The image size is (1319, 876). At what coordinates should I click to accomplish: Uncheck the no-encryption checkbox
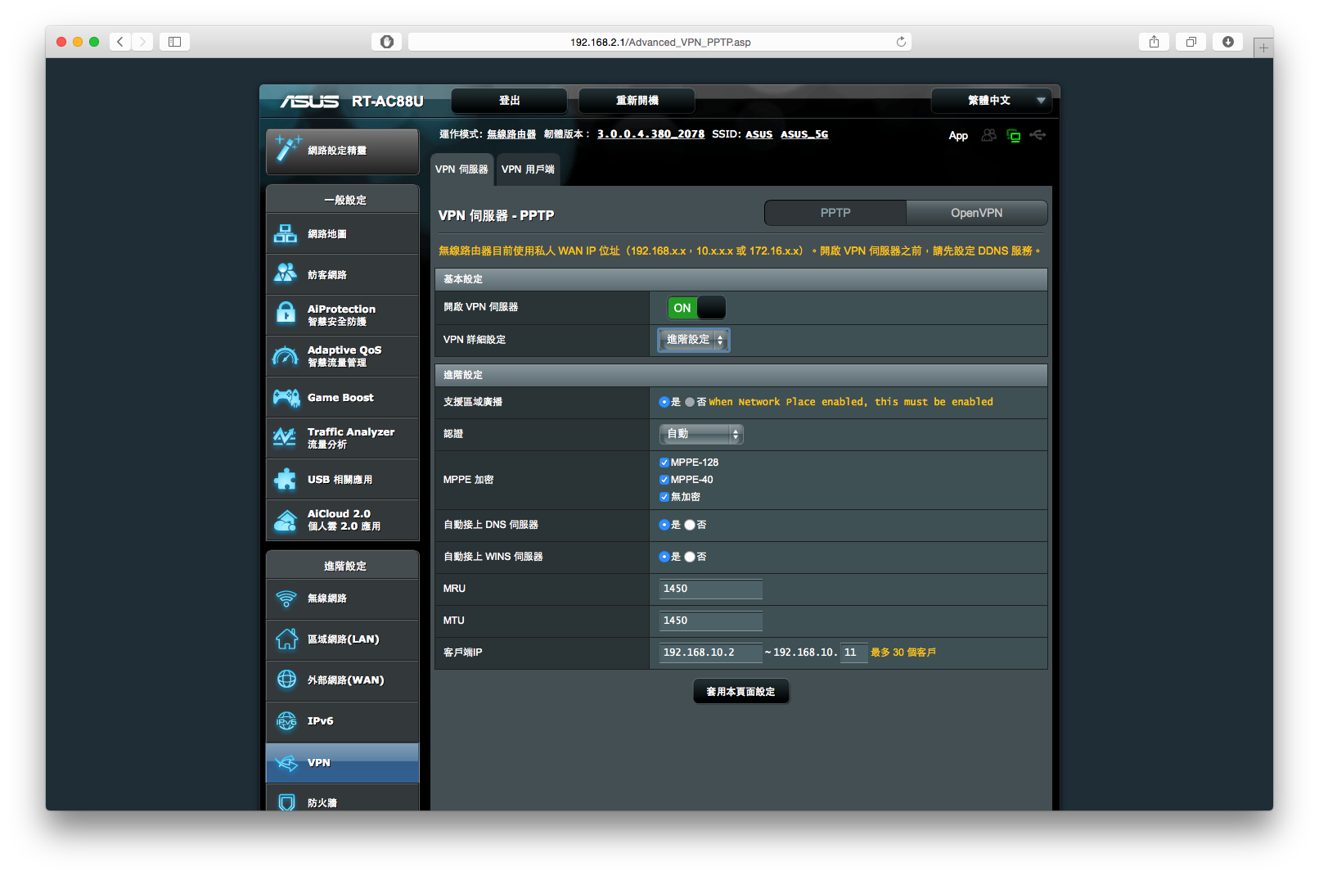[x=664, y=497]
